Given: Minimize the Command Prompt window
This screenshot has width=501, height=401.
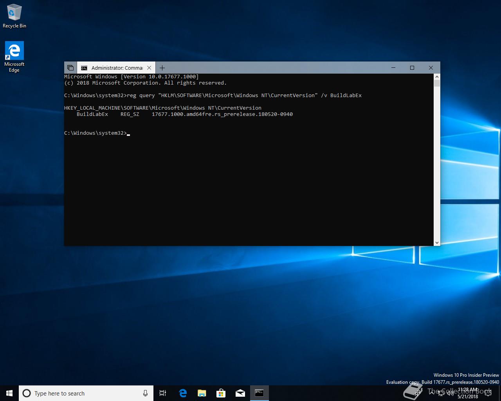Looking at the screenshot, I should (x=393, y=68).
